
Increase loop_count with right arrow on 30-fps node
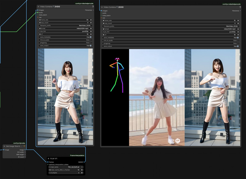coord(91,23)
